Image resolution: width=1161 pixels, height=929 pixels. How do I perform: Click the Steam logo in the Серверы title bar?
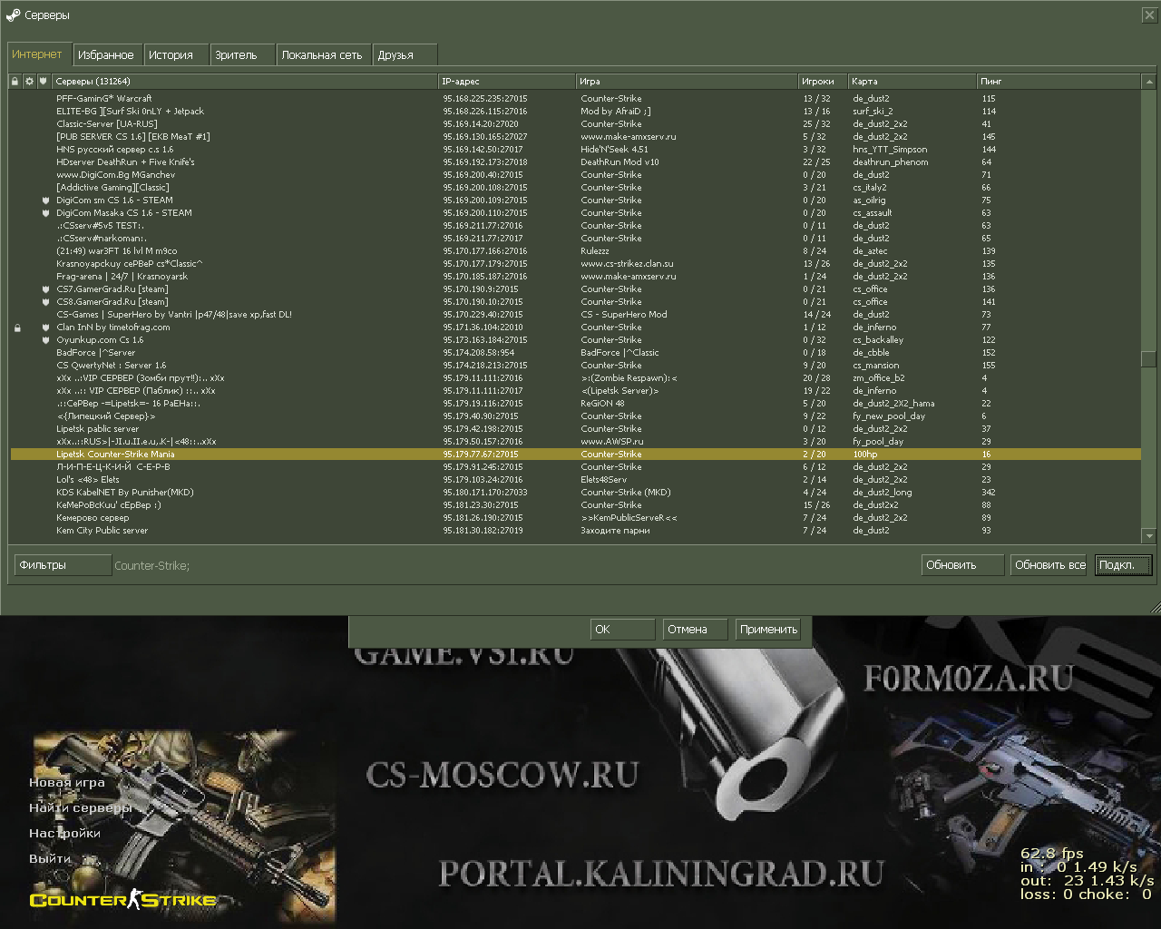point(15,15)
